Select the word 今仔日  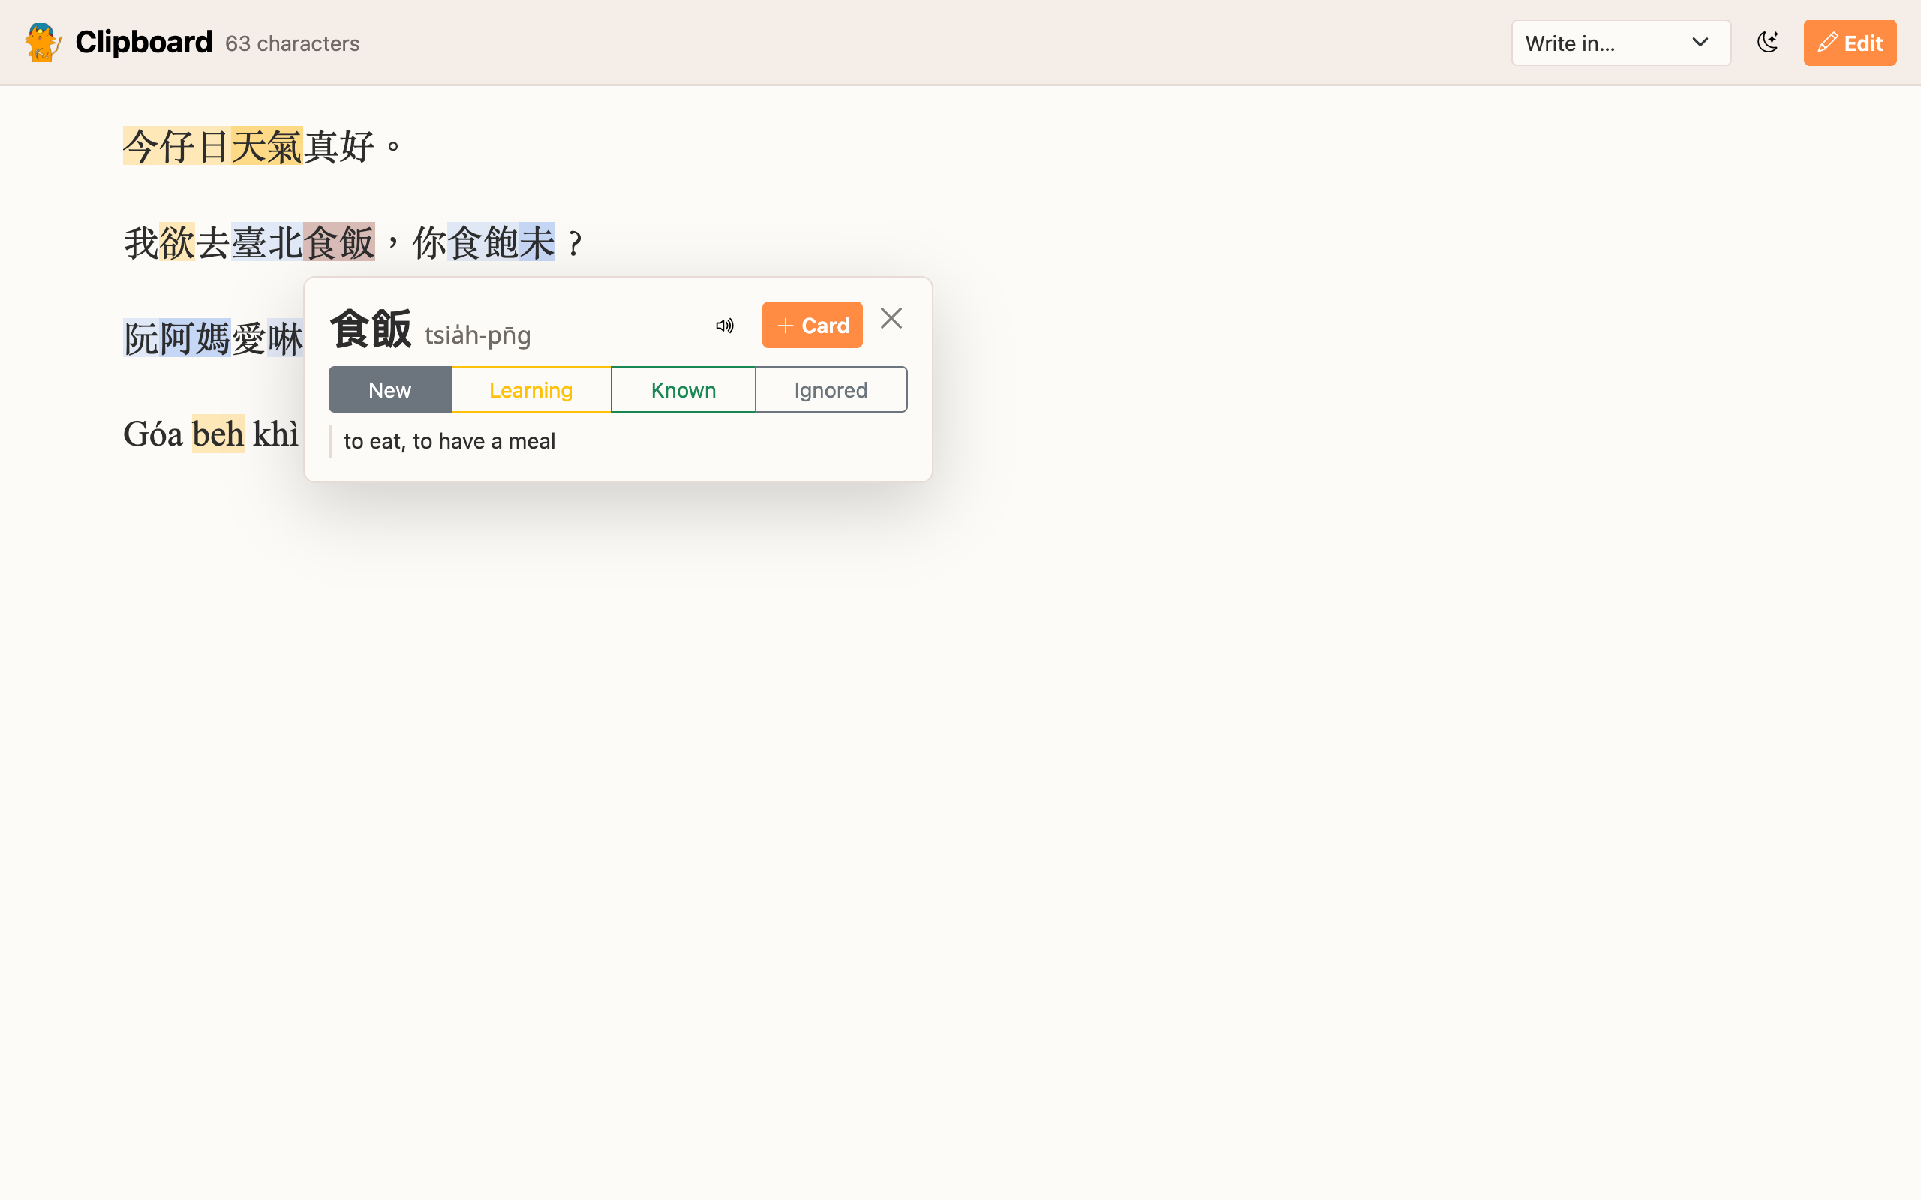[x=176, y=146]
